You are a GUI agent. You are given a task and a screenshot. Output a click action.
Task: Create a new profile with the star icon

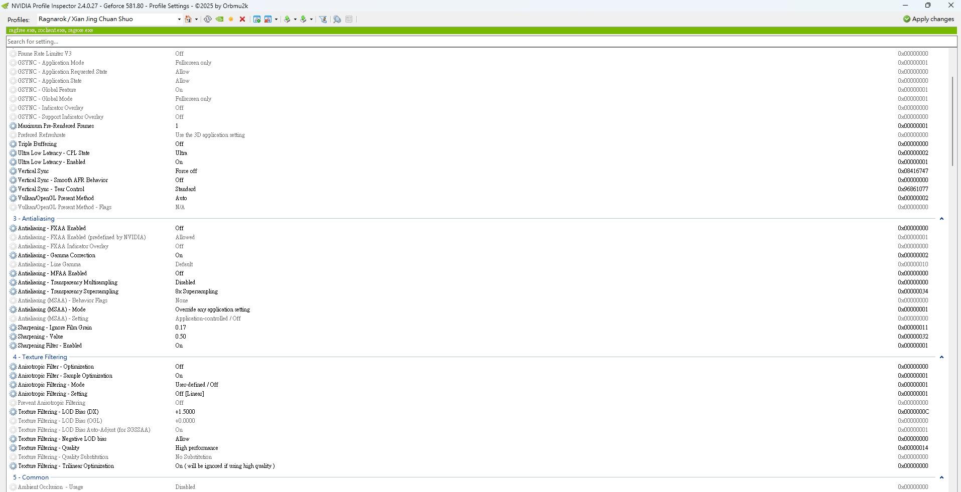tap(231, 19)
